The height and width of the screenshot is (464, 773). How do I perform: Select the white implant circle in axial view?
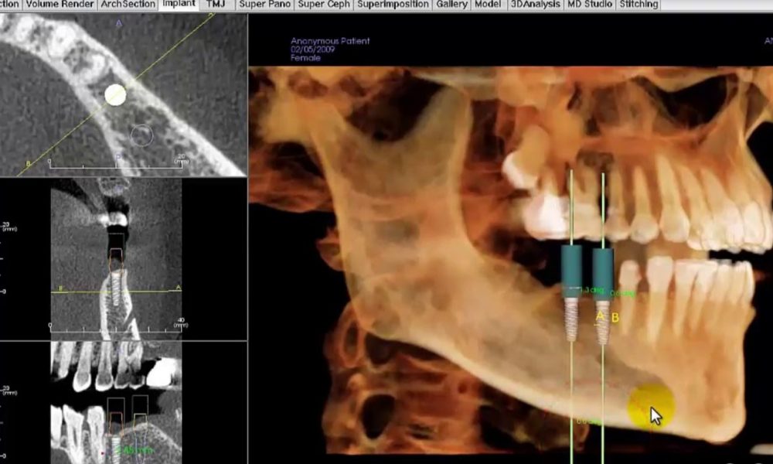point(115,94)
